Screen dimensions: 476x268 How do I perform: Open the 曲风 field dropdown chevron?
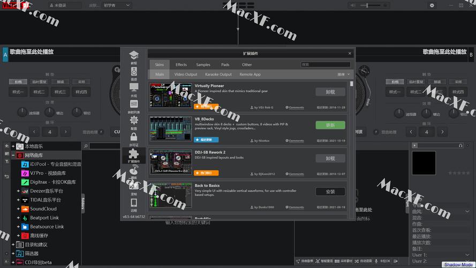467,212
